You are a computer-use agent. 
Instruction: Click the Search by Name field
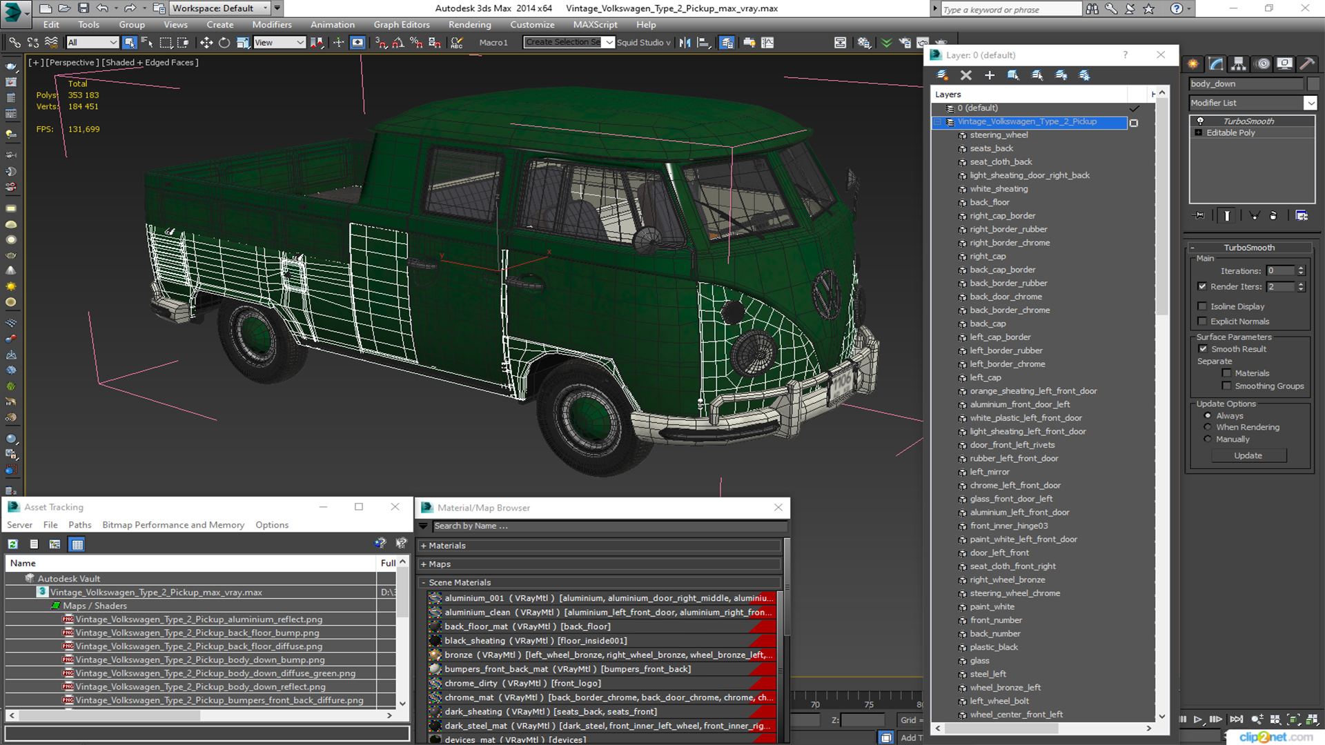[x=609, y=526]
